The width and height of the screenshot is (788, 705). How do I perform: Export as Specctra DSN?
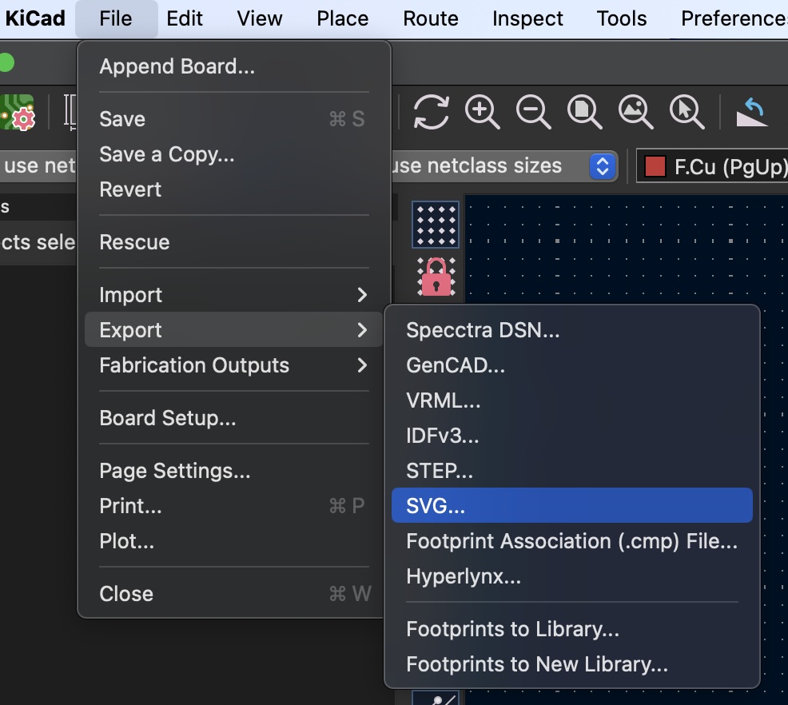pyautogui.click(x=572, y=330)
